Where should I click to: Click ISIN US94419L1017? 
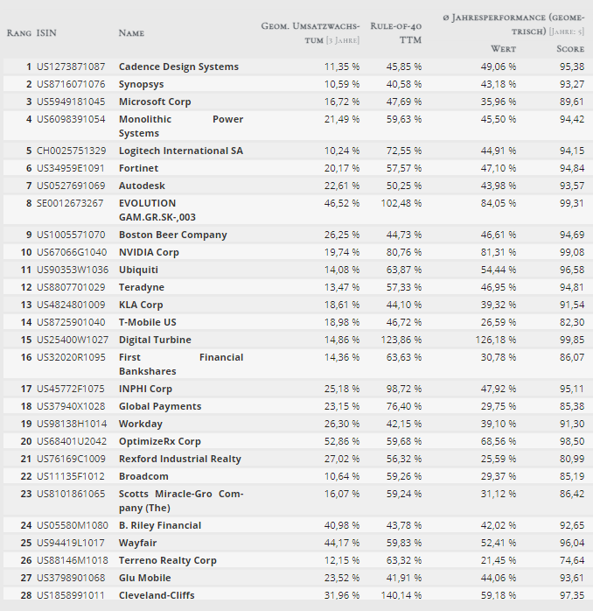pyautogui.click(x=71, y=544)
